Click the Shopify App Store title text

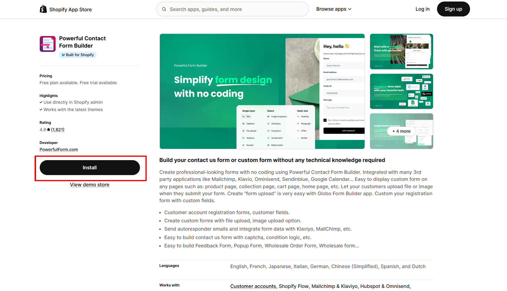[x=71, y=9]
